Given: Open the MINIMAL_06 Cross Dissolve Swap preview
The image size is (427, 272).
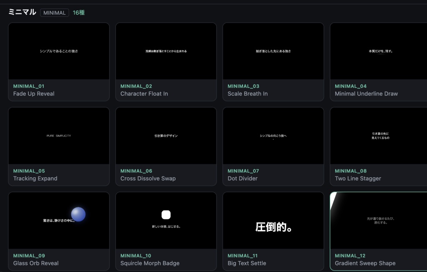Looking at the screenshot, I should (166, 136).
